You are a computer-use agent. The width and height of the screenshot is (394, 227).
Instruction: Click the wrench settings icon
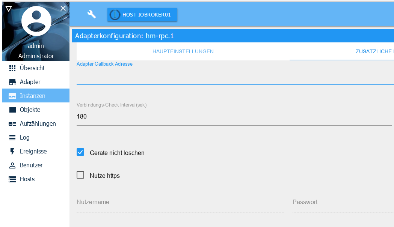(92, 14)
